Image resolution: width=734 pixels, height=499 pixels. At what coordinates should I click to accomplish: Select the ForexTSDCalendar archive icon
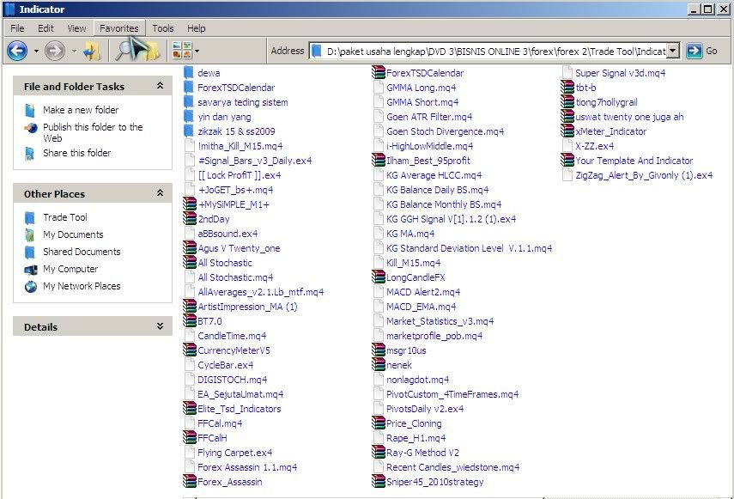pyautogui.click(x=379, y=72)
